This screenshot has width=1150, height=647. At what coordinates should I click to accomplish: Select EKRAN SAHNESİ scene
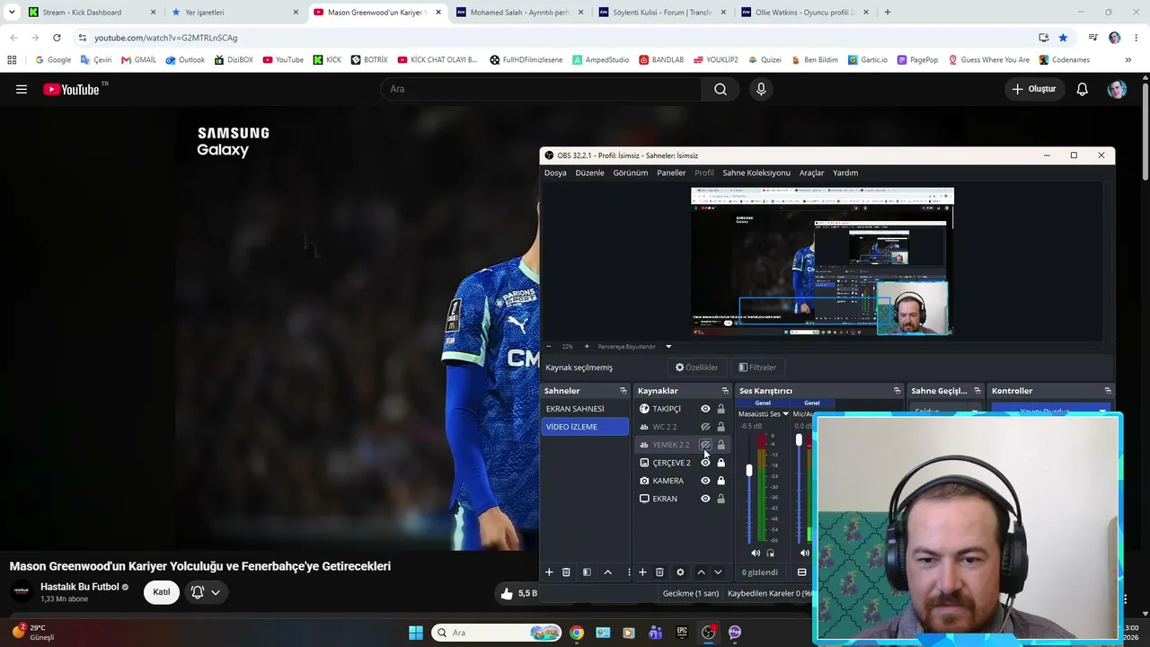(x=585, y=409)
